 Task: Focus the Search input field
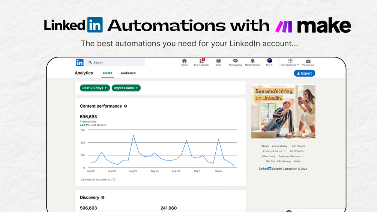tap(115, 63)
